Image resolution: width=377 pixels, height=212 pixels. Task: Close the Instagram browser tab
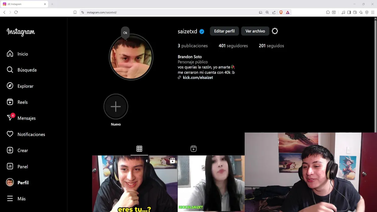point(45,4)
